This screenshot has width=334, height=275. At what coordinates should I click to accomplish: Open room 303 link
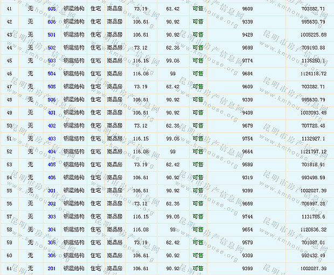tap(52, 217)
